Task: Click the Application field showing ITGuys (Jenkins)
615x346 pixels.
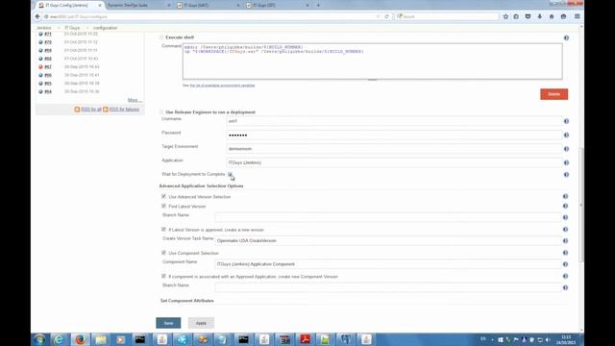Action: click(x=394, y=162)
